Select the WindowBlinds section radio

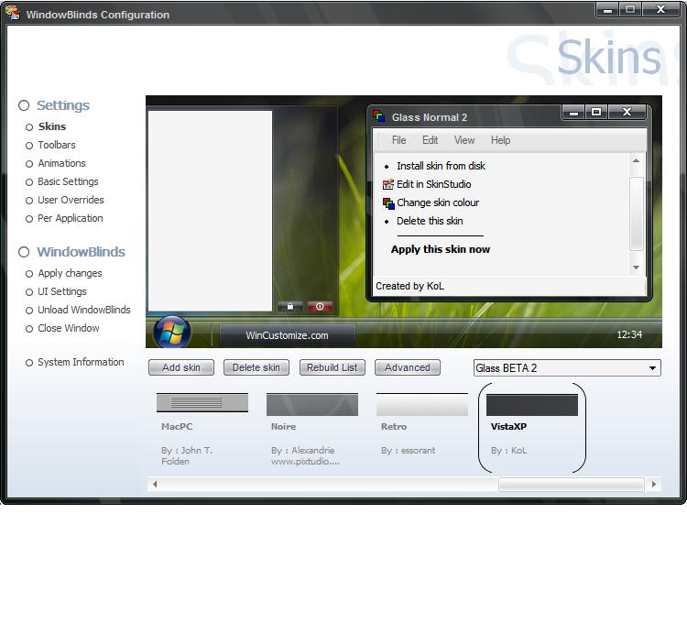24,252
